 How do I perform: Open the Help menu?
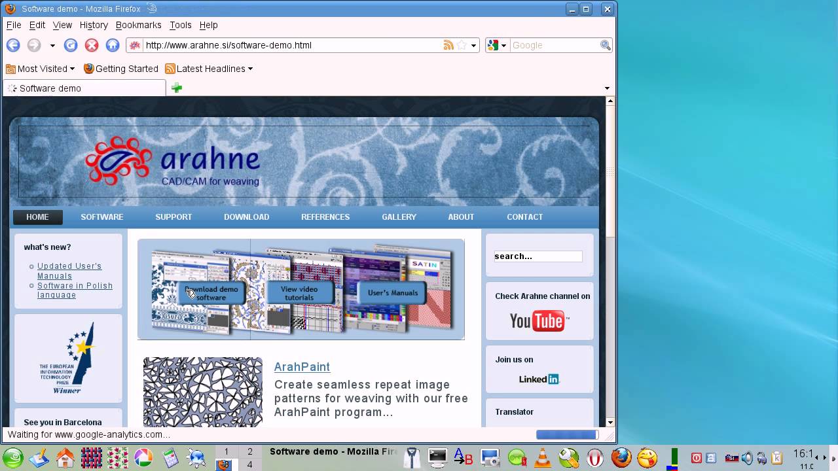pyautogui.click(x=208, y=25)
